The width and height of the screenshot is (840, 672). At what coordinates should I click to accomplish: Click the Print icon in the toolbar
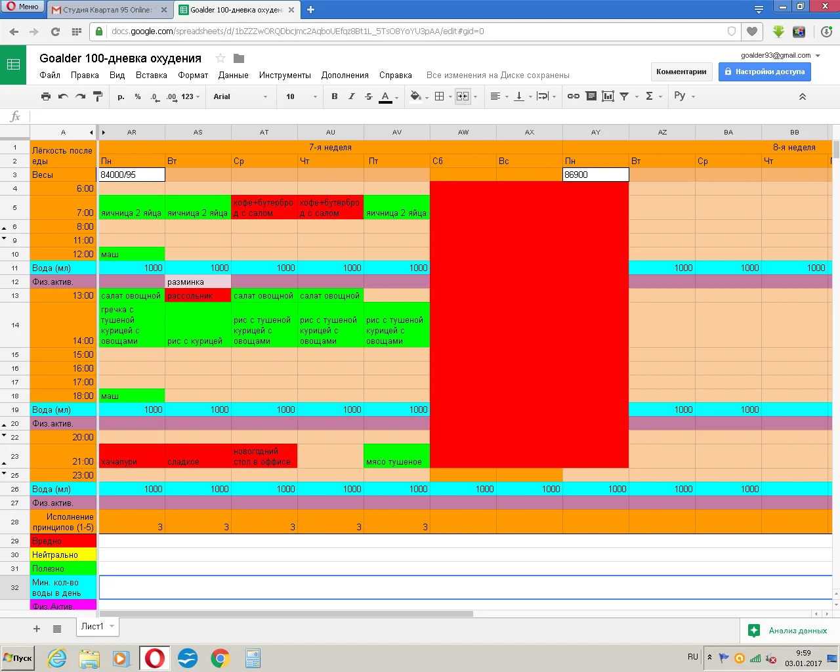tap(45, 96)
